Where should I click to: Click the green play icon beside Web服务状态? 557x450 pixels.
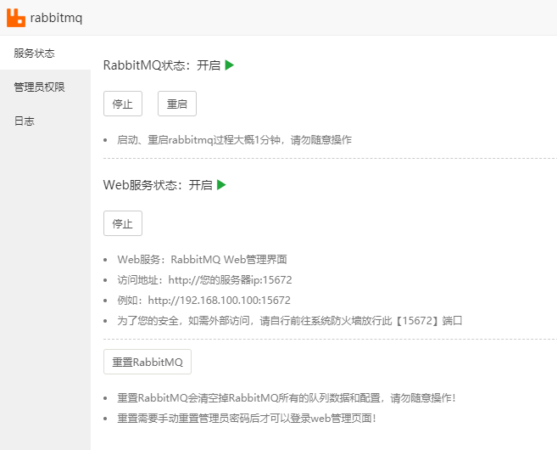click(x=221, y=184)
